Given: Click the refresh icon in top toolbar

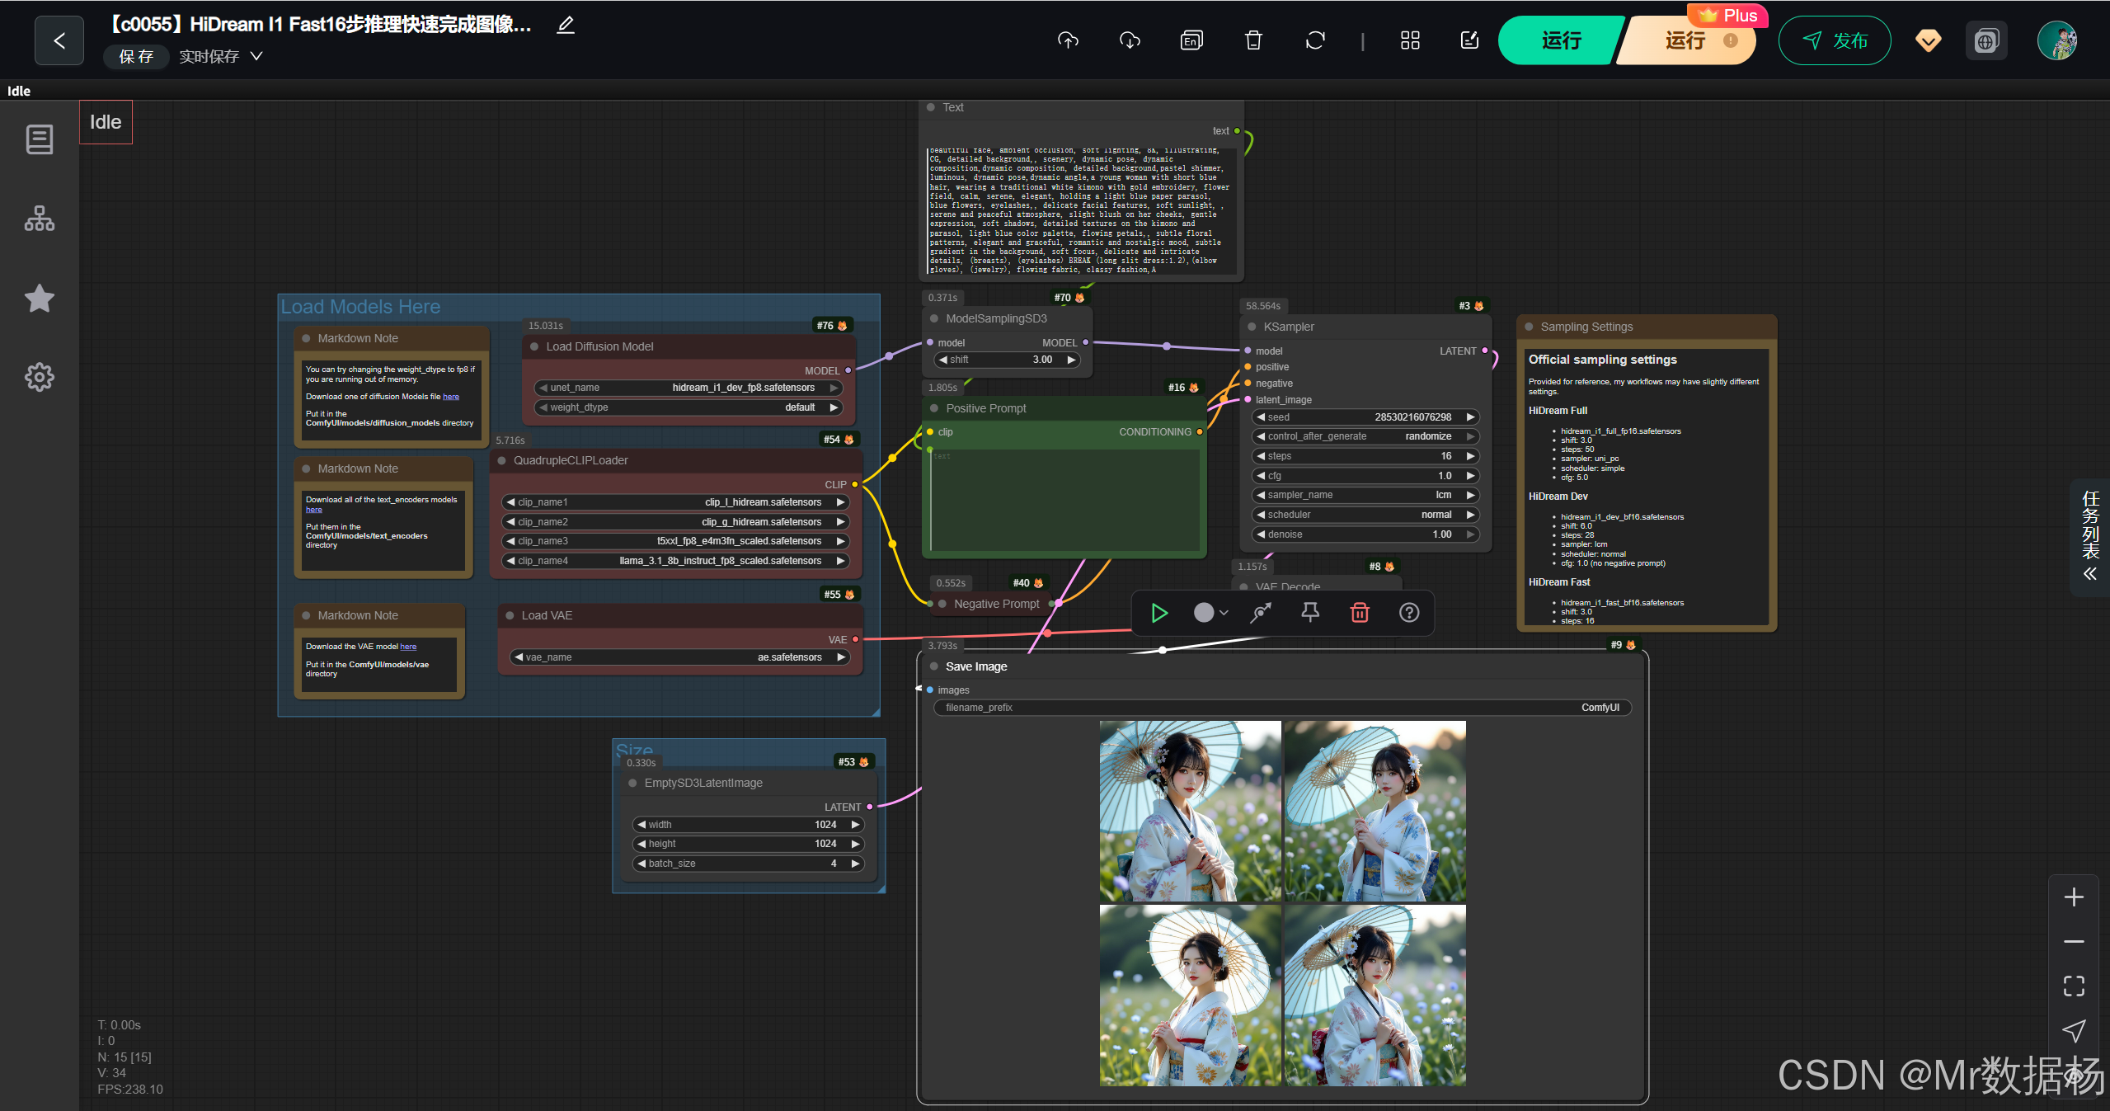Looking at the screenshot, I should 1315,40.
